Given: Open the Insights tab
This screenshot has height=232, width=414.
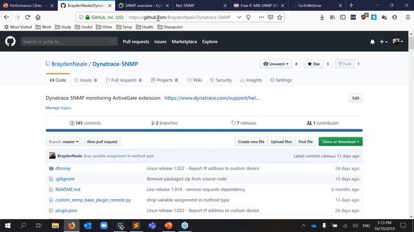Looking at the screenshot, I should pyautogui.click(x=251, y=80).
